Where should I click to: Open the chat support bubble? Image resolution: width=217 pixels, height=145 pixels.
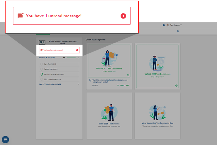tap(6, 139)
